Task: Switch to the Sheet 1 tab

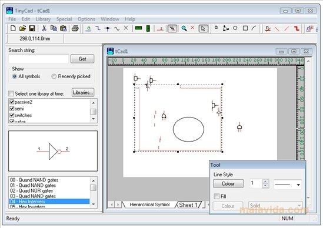Action: tap(188, 204)
